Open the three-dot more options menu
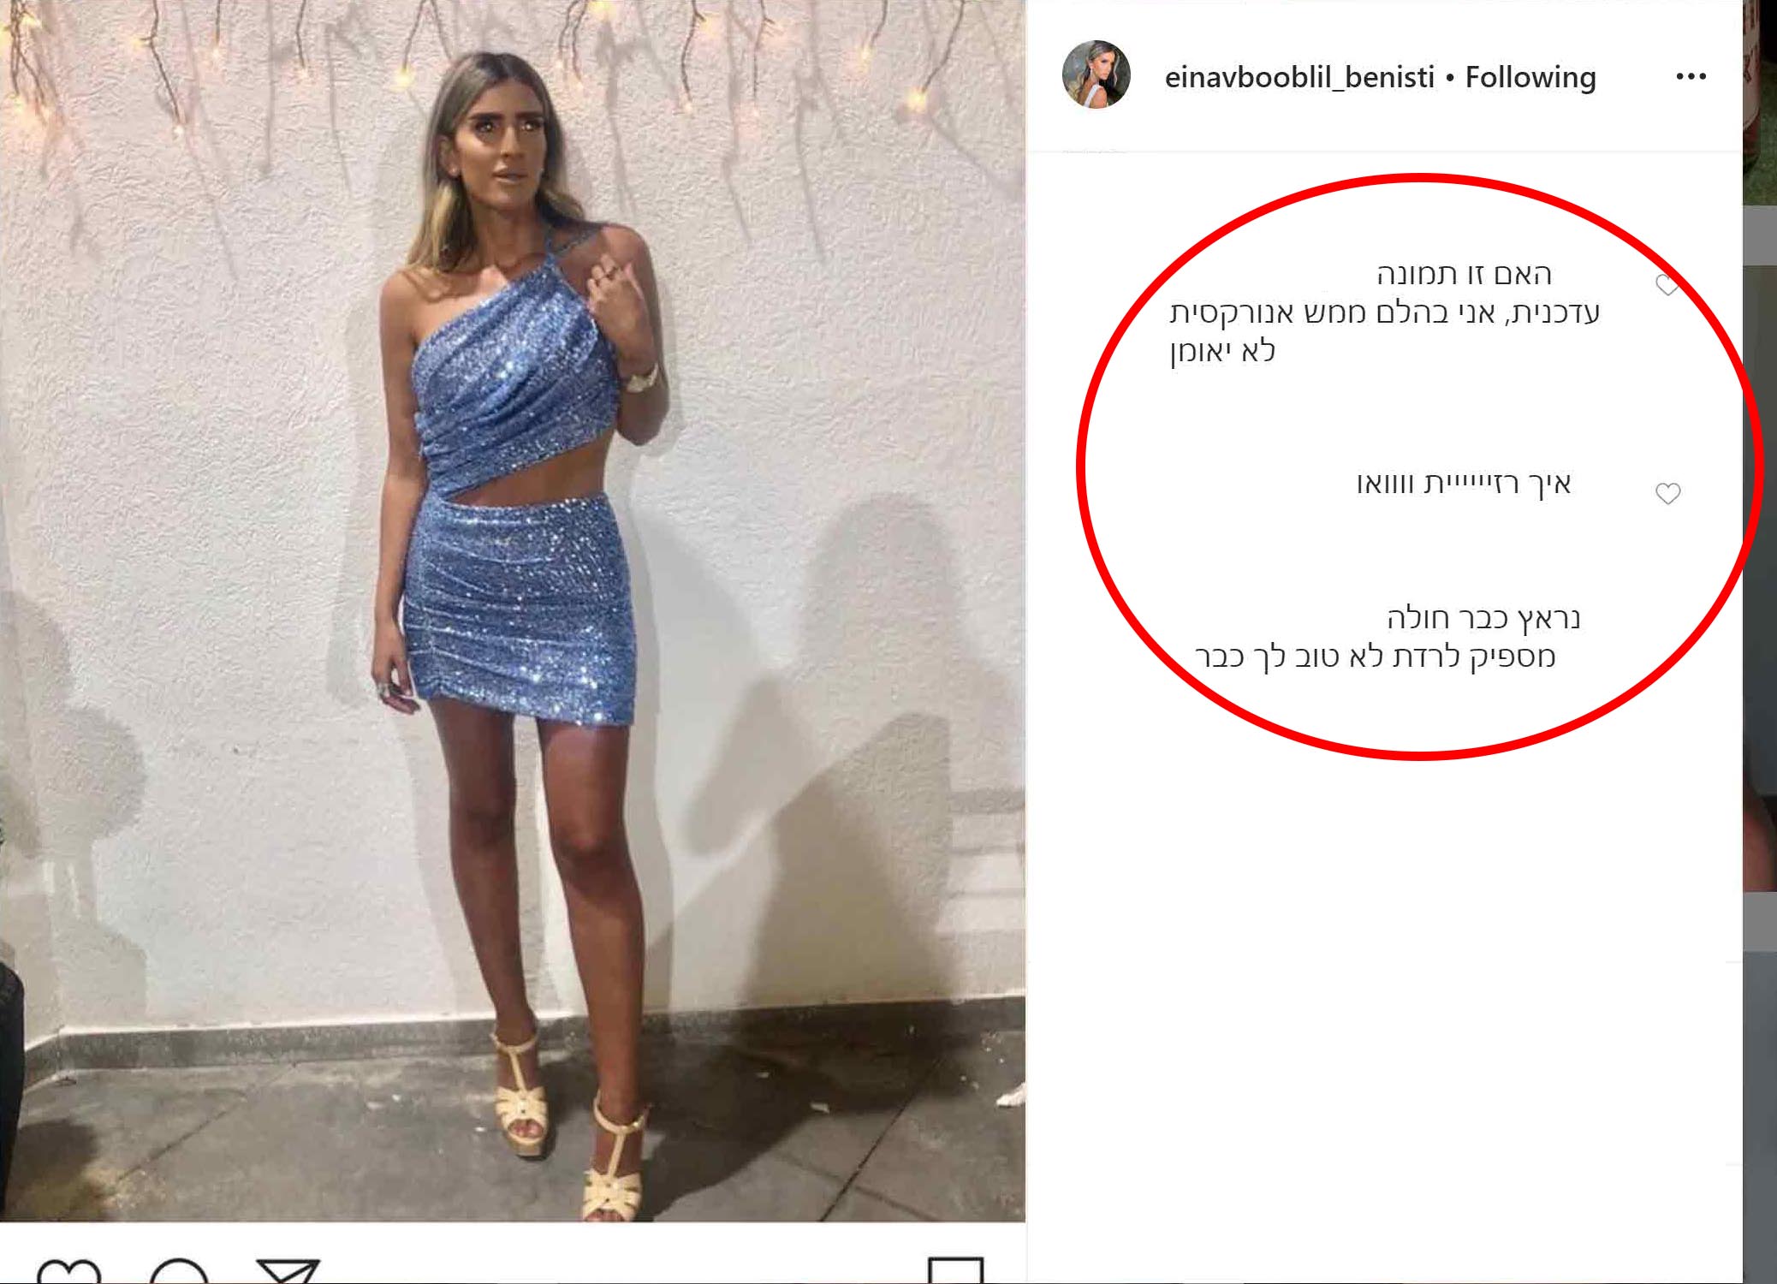Viewport: 1777px width, 1284px height. tap(1691, 77)
